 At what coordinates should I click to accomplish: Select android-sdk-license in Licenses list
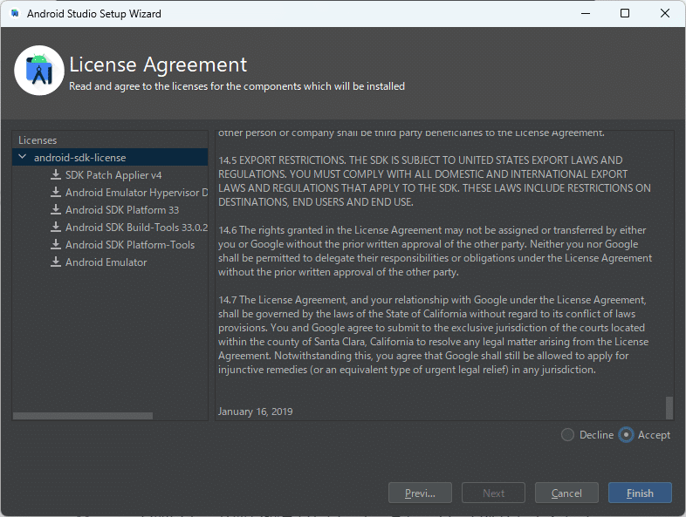pyautogui.click(x=110, y=157)
